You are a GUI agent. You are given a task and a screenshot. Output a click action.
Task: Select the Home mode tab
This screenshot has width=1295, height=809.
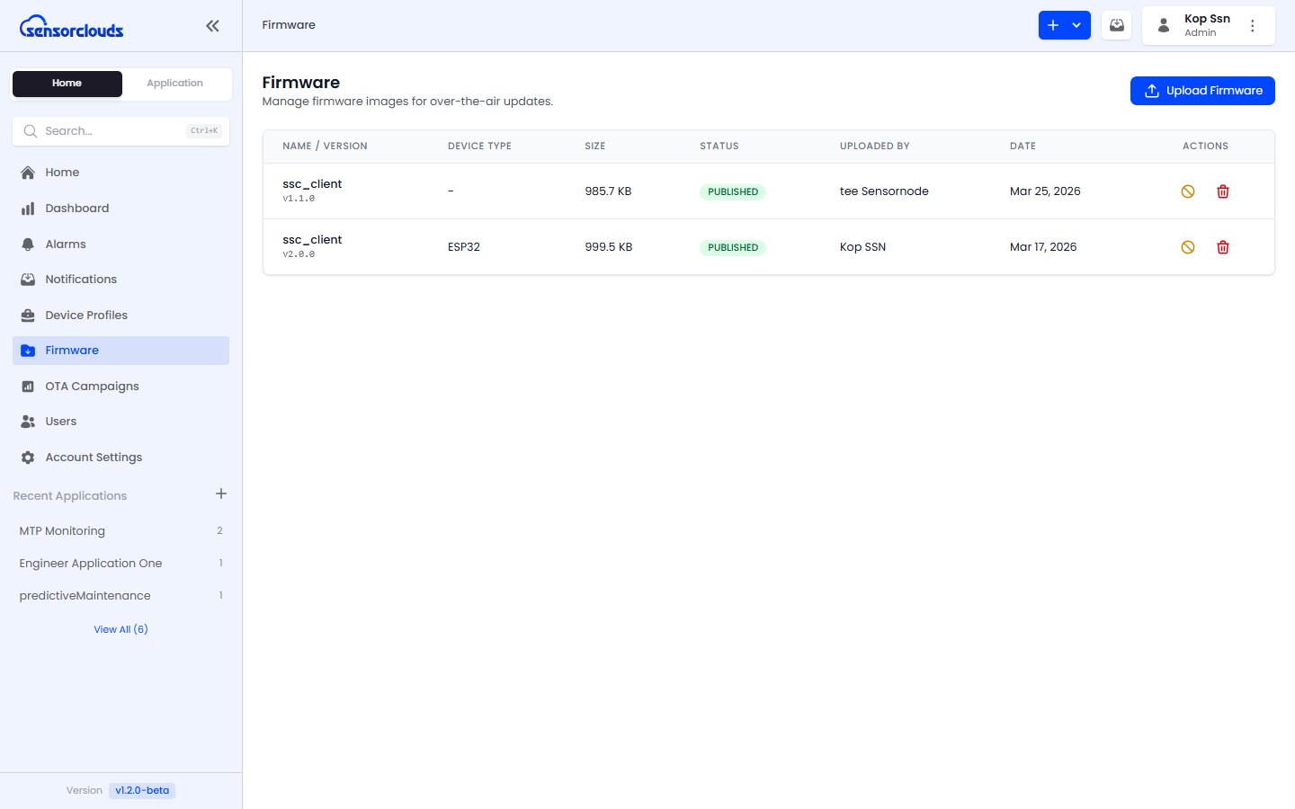click(x=67, y=84)
